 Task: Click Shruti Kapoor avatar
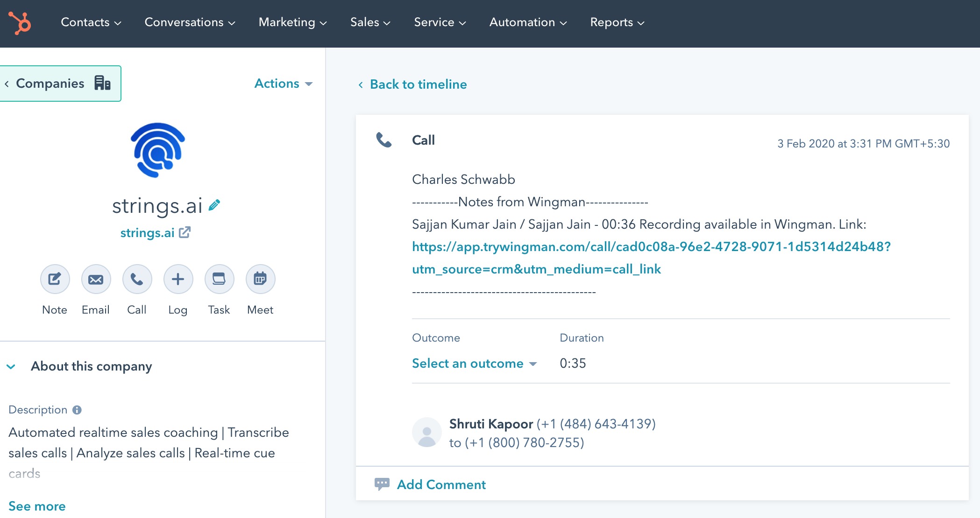pyautogui.click(x=426, y=433)
